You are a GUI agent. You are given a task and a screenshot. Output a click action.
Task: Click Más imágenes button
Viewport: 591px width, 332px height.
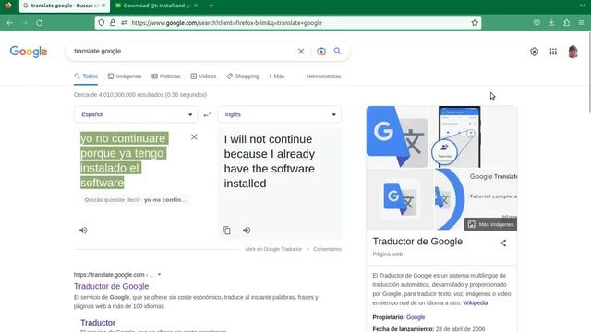(x=490, y=224)
